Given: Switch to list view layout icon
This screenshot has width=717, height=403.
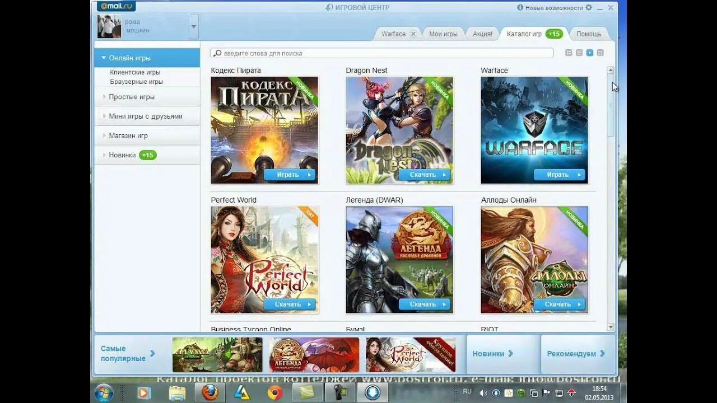Looking at the screenshot, I should tap(579, 53).
